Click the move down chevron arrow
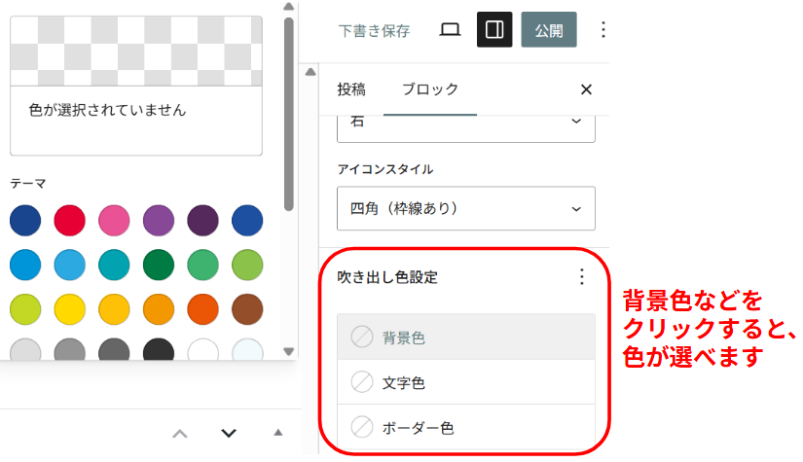This screenshot has height=462, width=803. click(229, 433)
